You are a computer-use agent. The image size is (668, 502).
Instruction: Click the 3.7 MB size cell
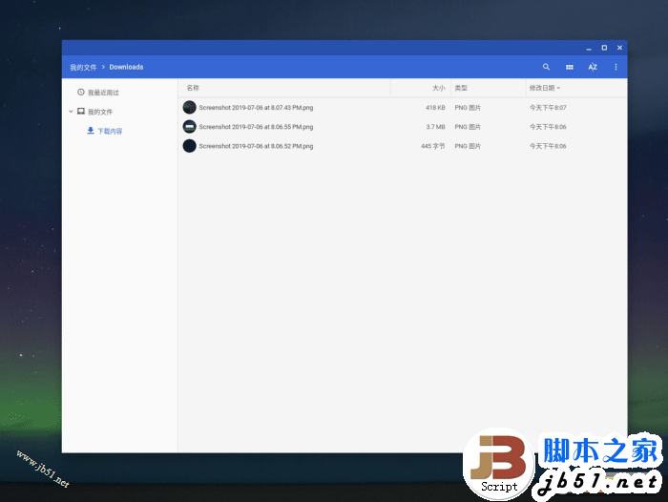435,127
